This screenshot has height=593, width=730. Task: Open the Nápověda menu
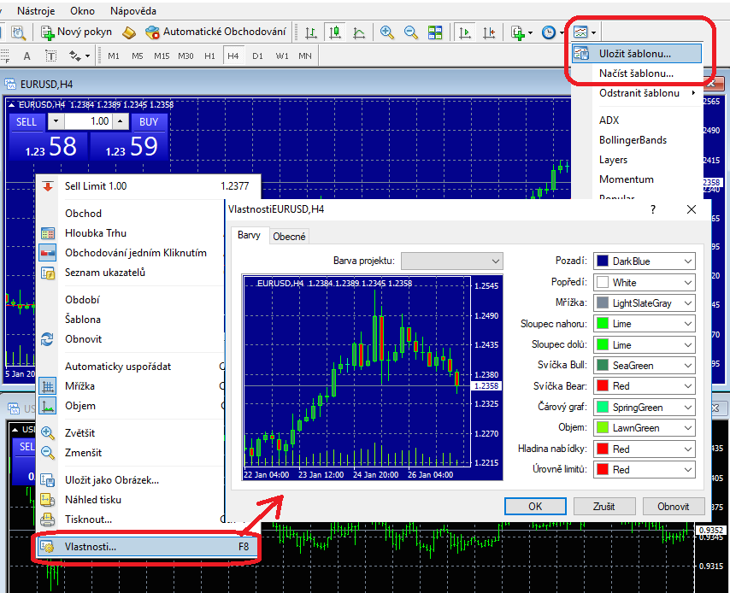click(x=133, y=11)
